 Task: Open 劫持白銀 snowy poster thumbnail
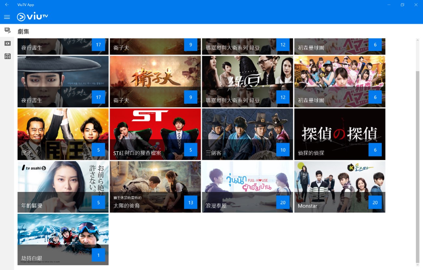click(63, 239)
